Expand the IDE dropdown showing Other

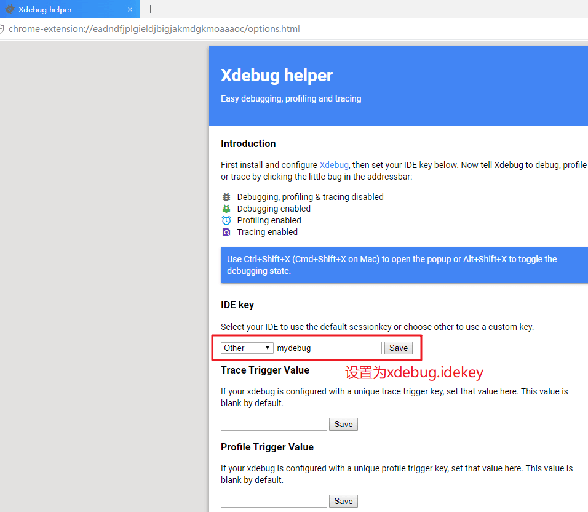coord(247,348)
